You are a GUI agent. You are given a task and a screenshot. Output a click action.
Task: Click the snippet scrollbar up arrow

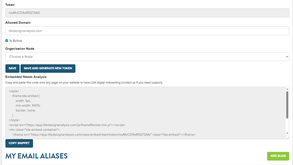pyautogui.click(x=287, y=89)
